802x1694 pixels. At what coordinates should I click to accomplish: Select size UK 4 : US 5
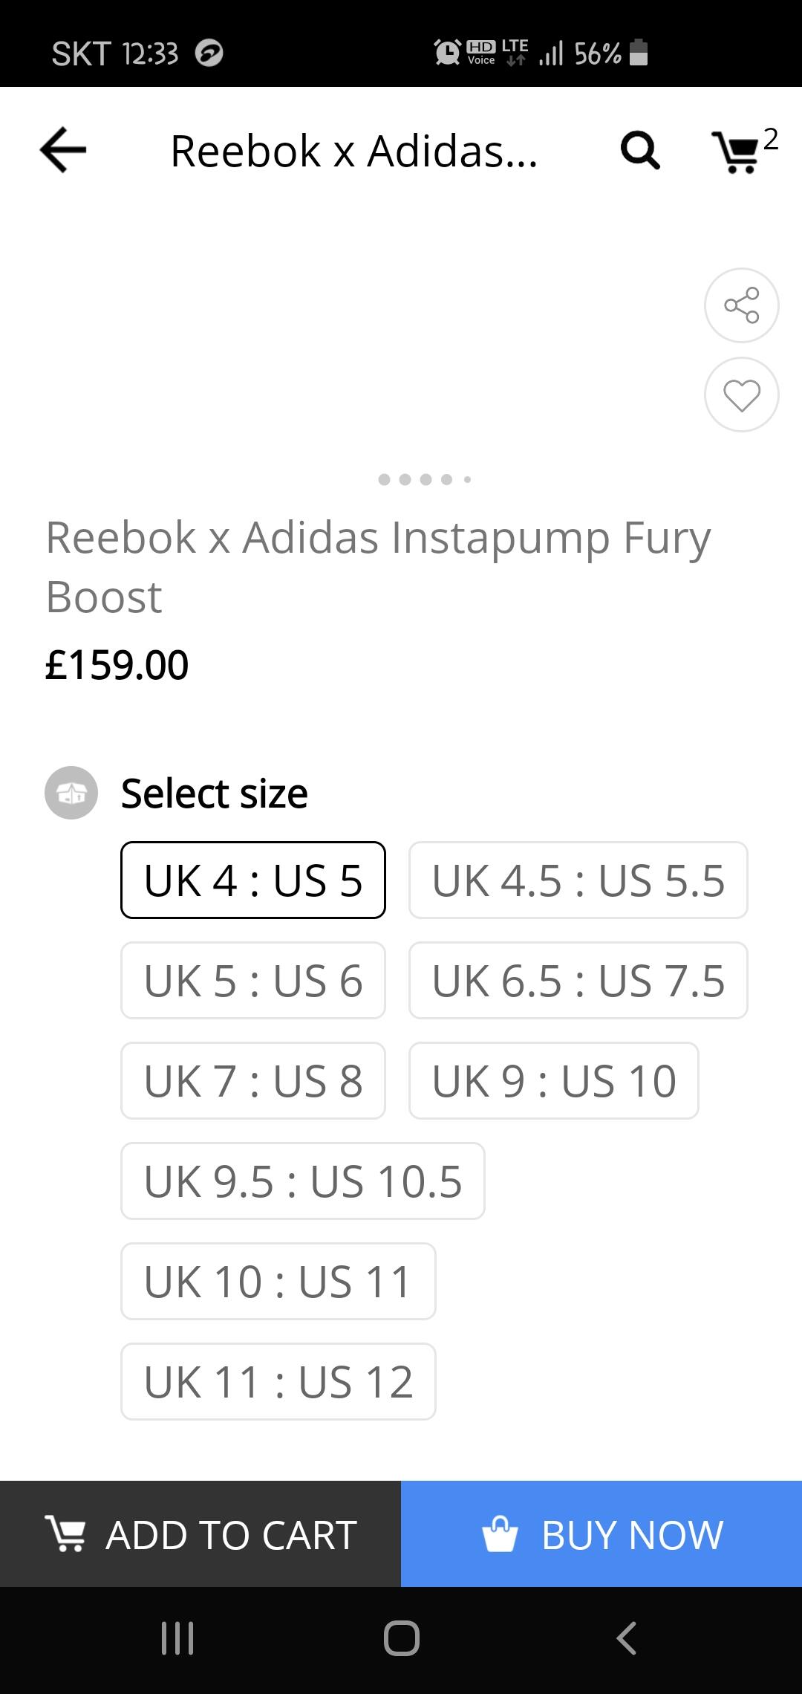pyautogui.click(x=253, y=880)
